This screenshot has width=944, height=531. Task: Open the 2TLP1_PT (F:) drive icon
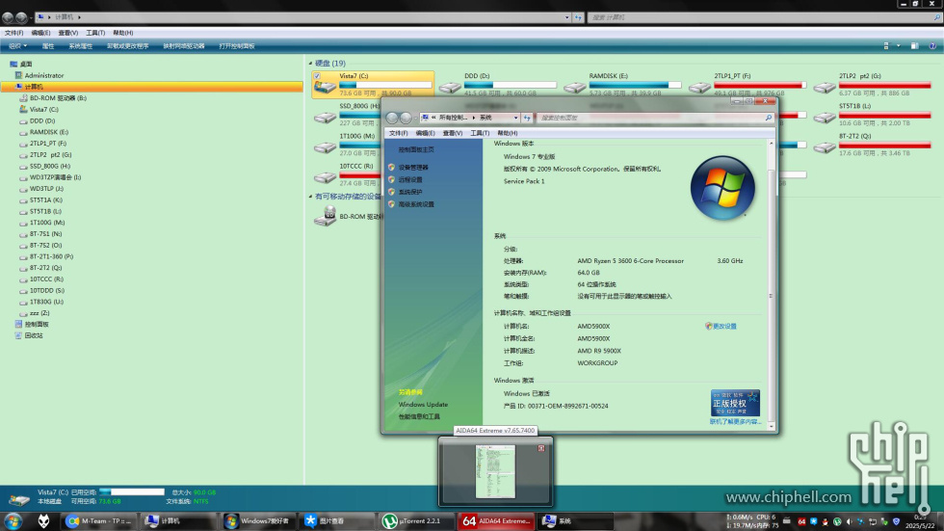[x=699, y=88]
